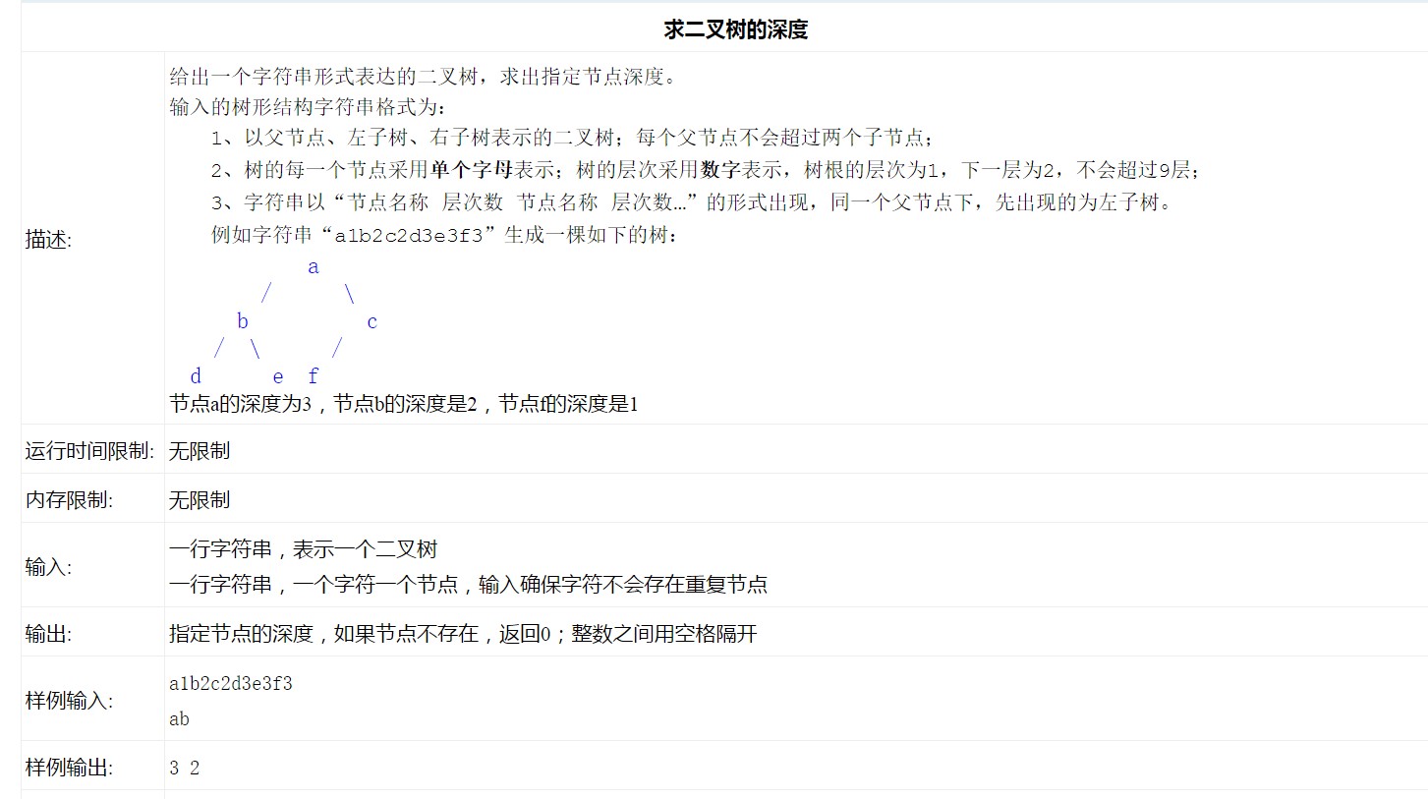Click 无限制 in the runtime limit row

(x=200, y=451)
